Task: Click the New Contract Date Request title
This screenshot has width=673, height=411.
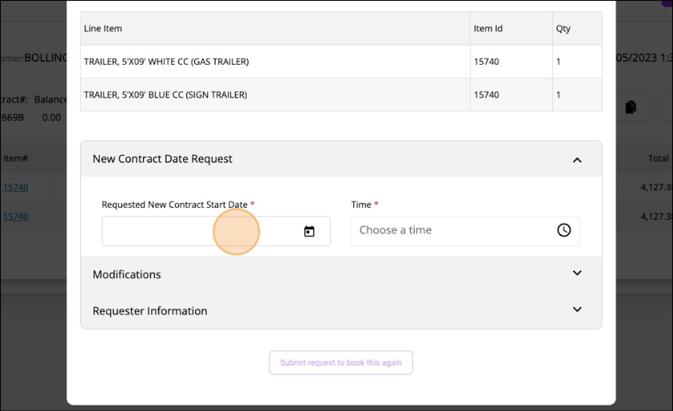Action: [x=162, y=159]
